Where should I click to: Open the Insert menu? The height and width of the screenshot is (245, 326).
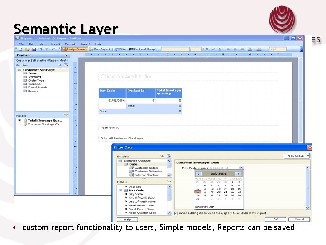coord(55,44)
